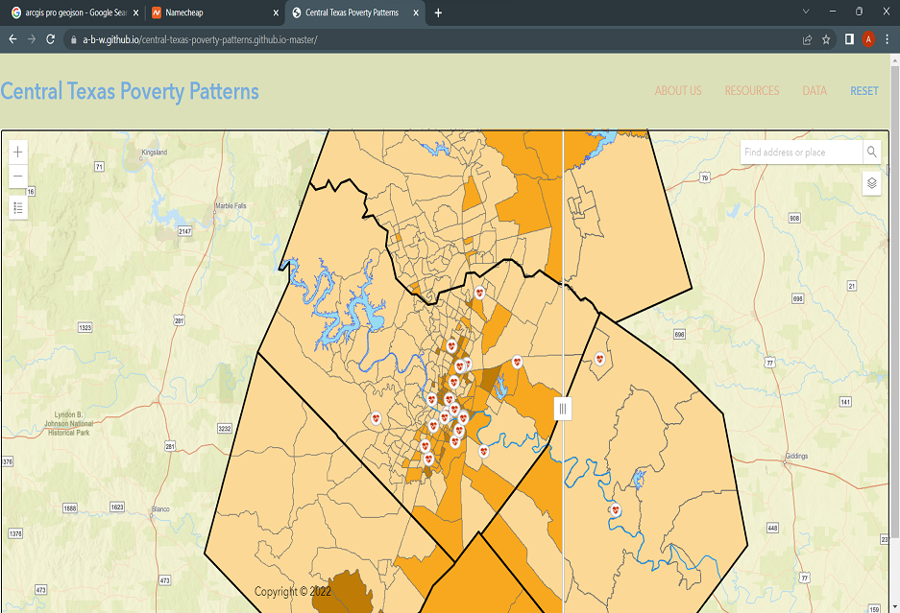Go forward in browser history
This screenshot has height=613, width=900.
32,39
